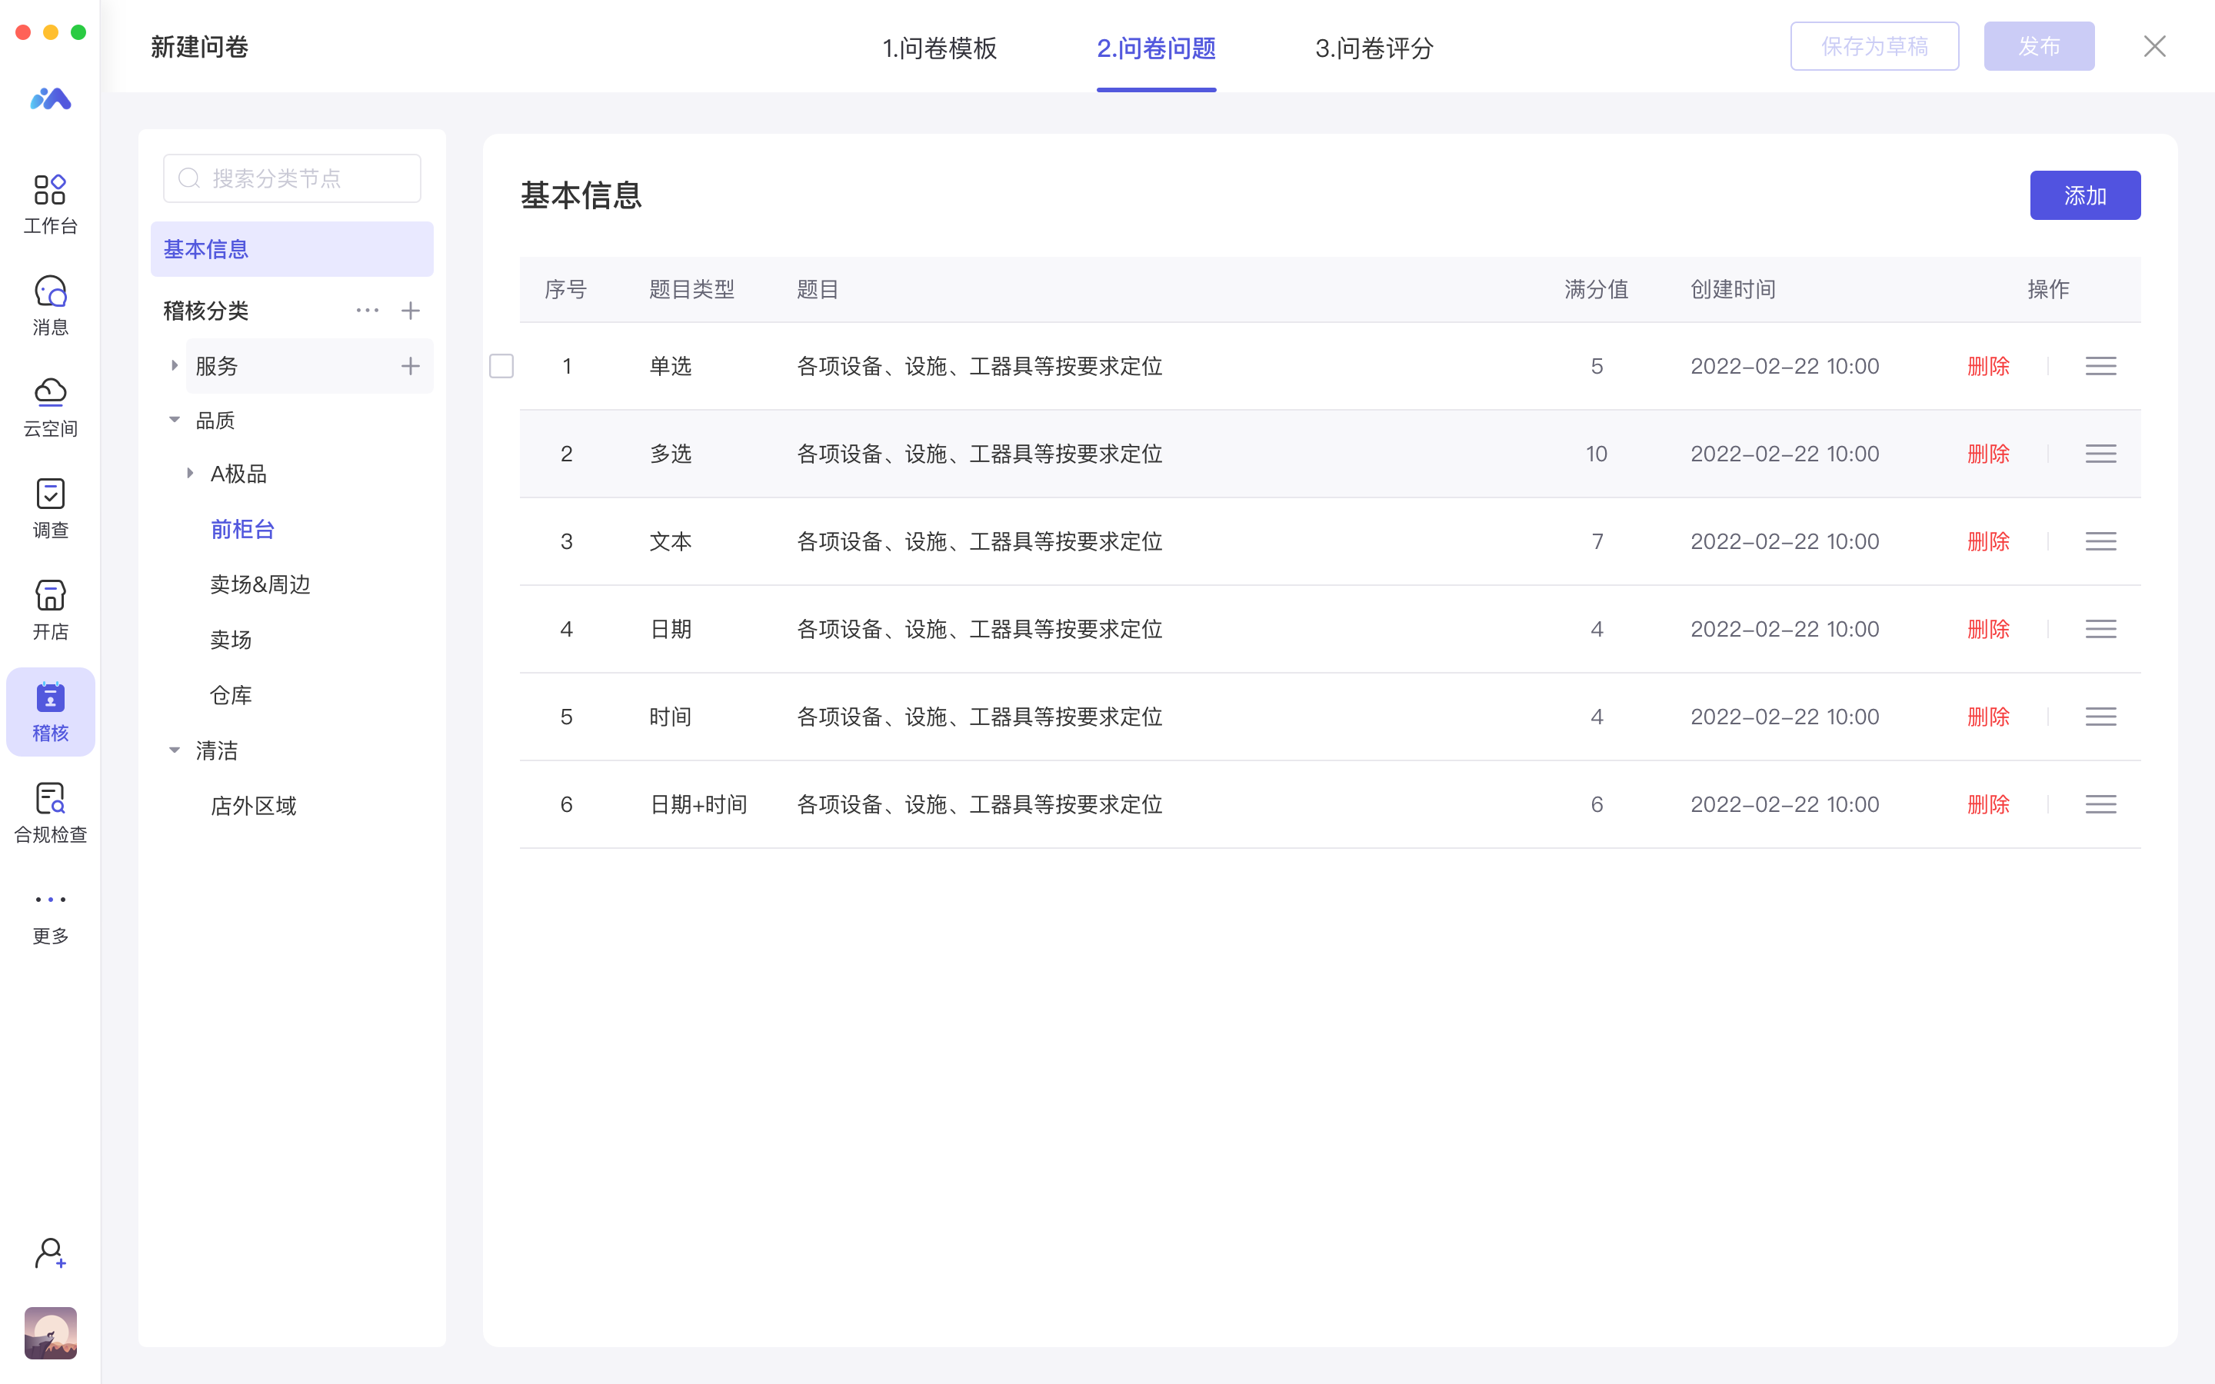Click the 创建时间 column header
The width and height of the screenshot is (2215, 1384).
click(1734, 289)
